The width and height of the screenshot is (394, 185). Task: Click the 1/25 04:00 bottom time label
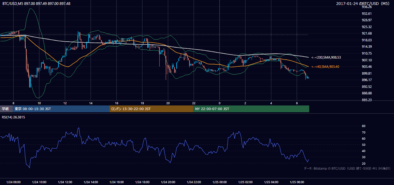point(271,182)
